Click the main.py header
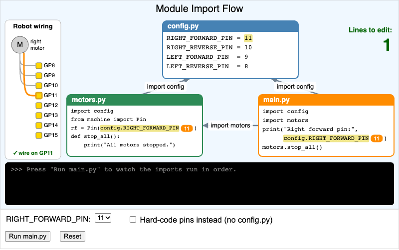Screen dimensions: 399x250 (x=326, y=100)
